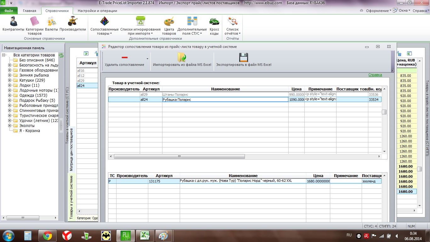Select the Матрица цен поставщиков side tab
This screenshot has width=430, height=242.
coord(71,149)
